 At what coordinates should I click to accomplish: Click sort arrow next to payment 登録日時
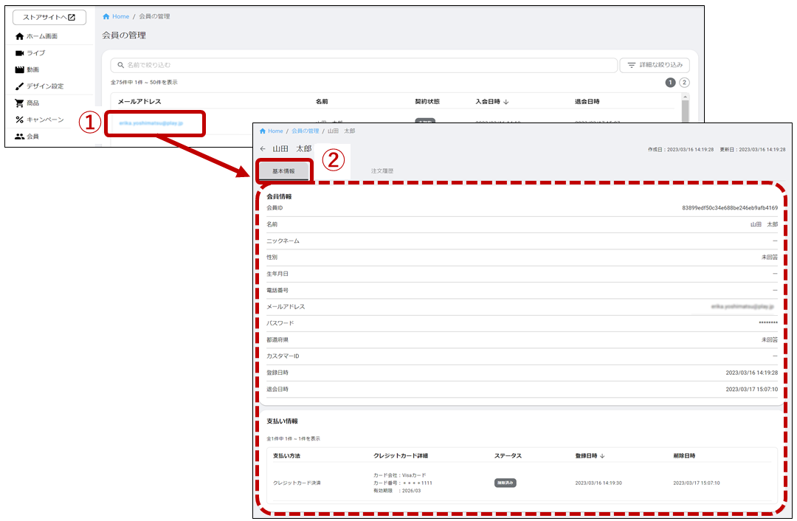click(x=602, y=456)
